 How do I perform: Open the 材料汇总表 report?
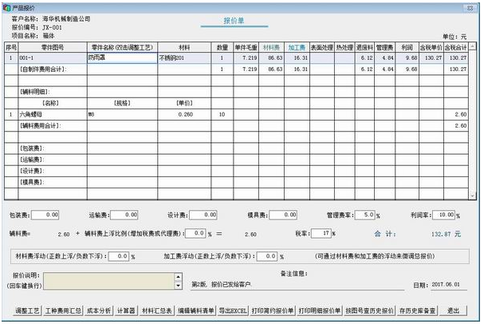click(x=157, y=310)
